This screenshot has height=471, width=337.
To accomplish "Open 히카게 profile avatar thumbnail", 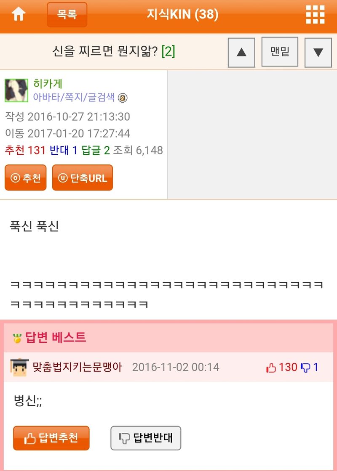I will (16, 90).
